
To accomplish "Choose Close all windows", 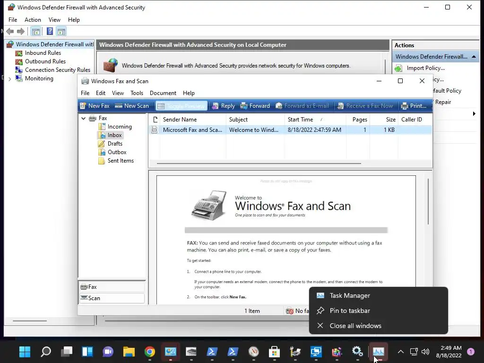I will point(379,326).
